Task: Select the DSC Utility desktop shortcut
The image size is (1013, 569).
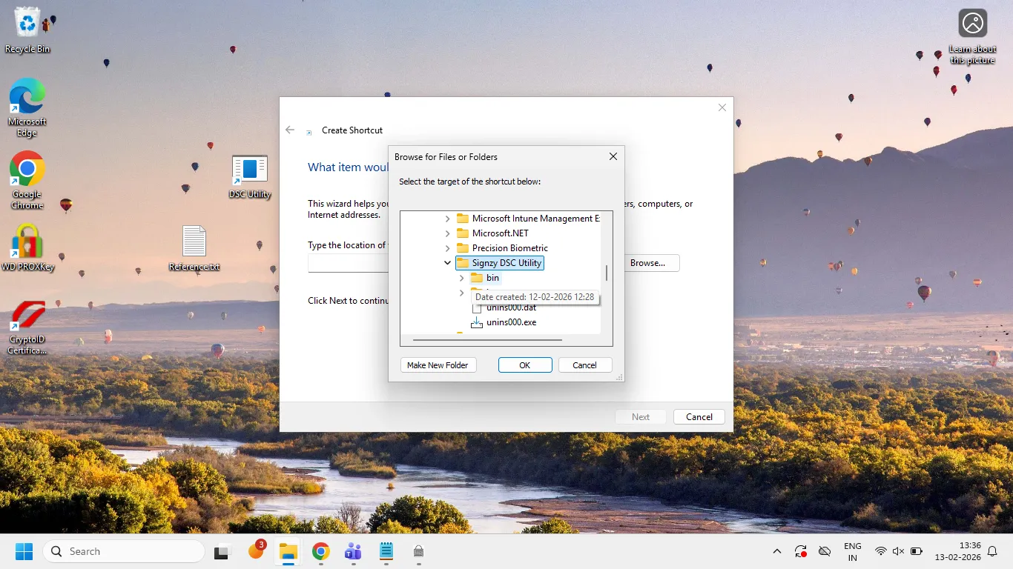Action: [x=250, y=177]
